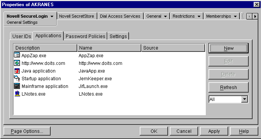261x139 pixels.
Task: Click the Apply button
Action: click(214, 131)
